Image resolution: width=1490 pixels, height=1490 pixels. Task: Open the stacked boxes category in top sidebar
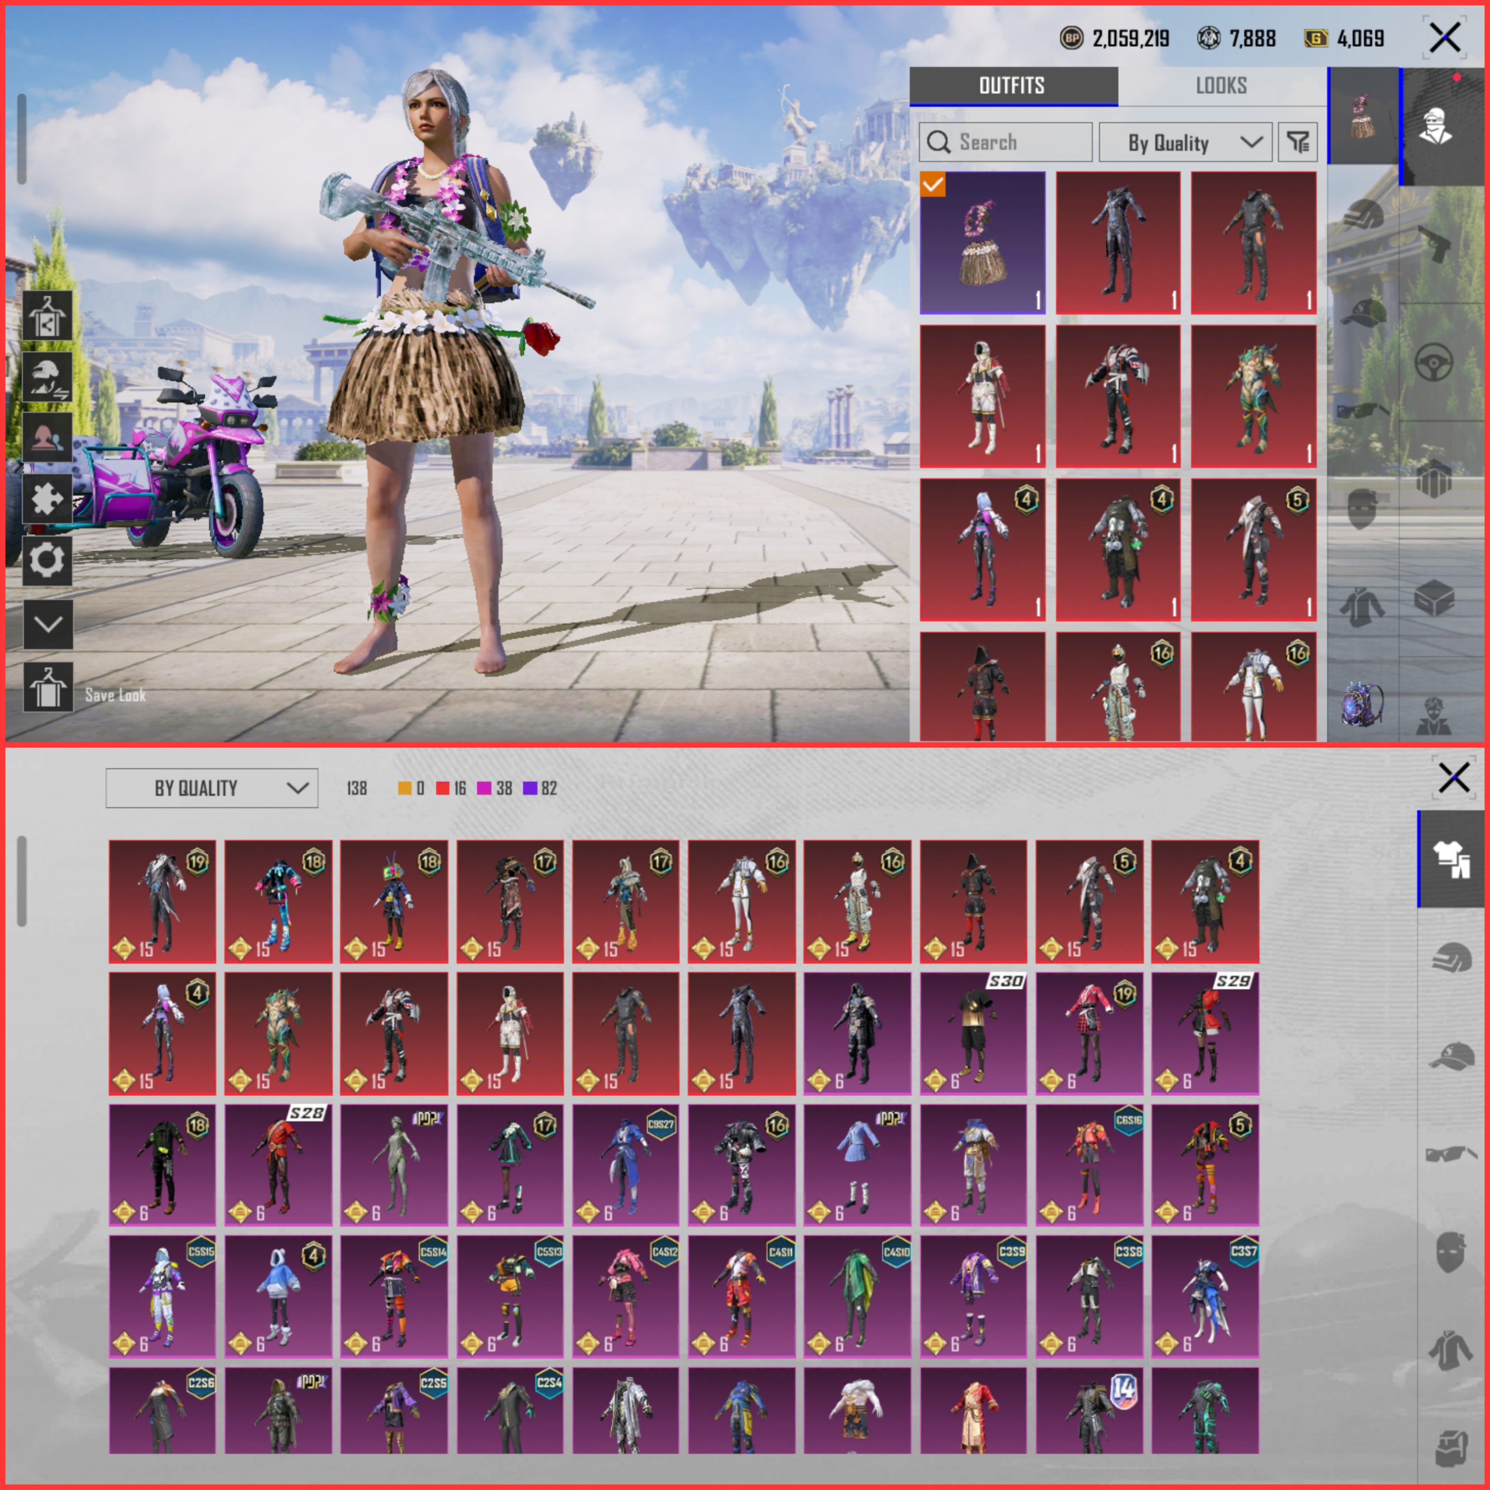(1435, 478)
